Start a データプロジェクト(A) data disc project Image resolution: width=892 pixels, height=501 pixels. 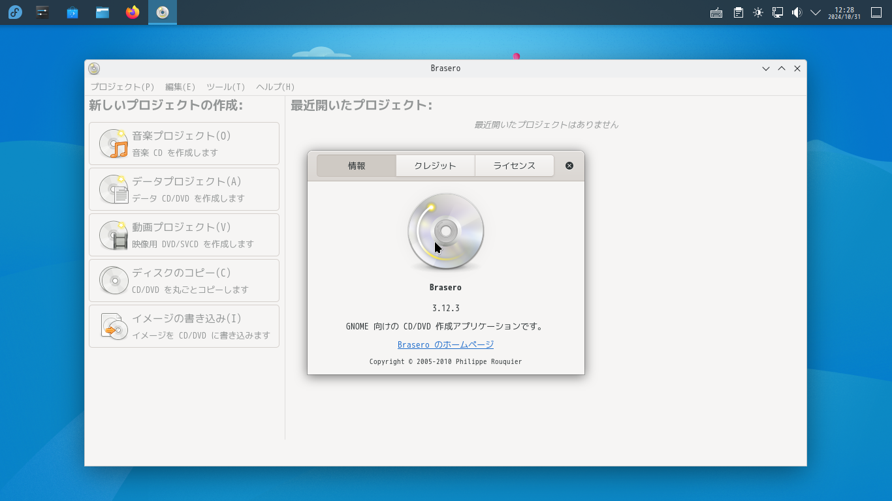[x=184, y=189]
